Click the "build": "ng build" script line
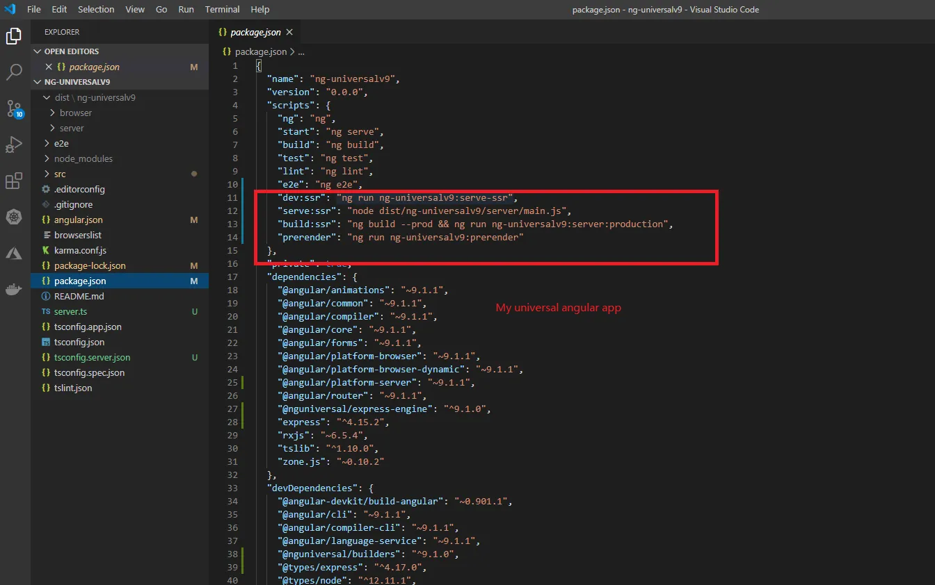This screenshot has height=585, width=935. [330, 145]
